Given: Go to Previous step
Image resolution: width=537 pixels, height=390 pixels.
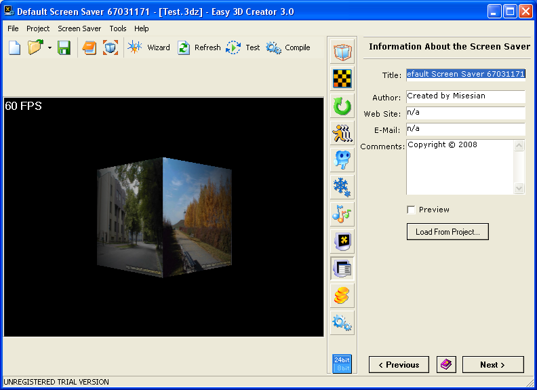Looking at the screenshot, I should (x=399, y=365).
